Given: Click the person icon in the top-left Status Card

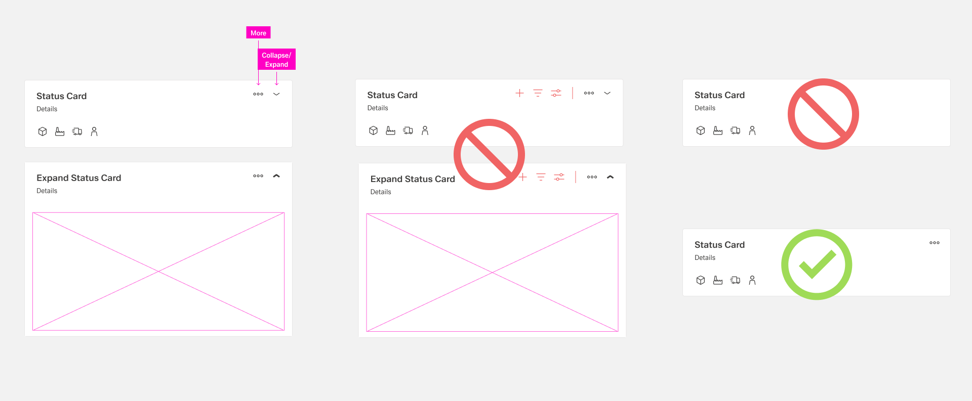Looking at the screenshot, I should (x=94, y=131).
